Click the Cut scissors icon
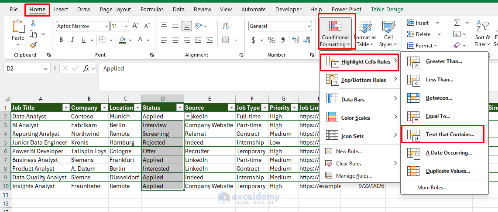Viewport: 498px width, 212px height. (33, 23)
